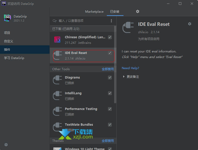This screenshot has height=150, width=198.
Task: Toggle the IntelliLang plugin checkbox
Action: tap(110, 93)
